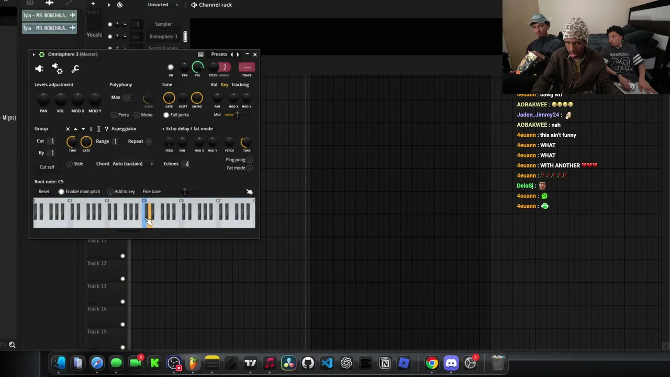
Task: Click the Time GATE knob
Action: tap(169, 98)
